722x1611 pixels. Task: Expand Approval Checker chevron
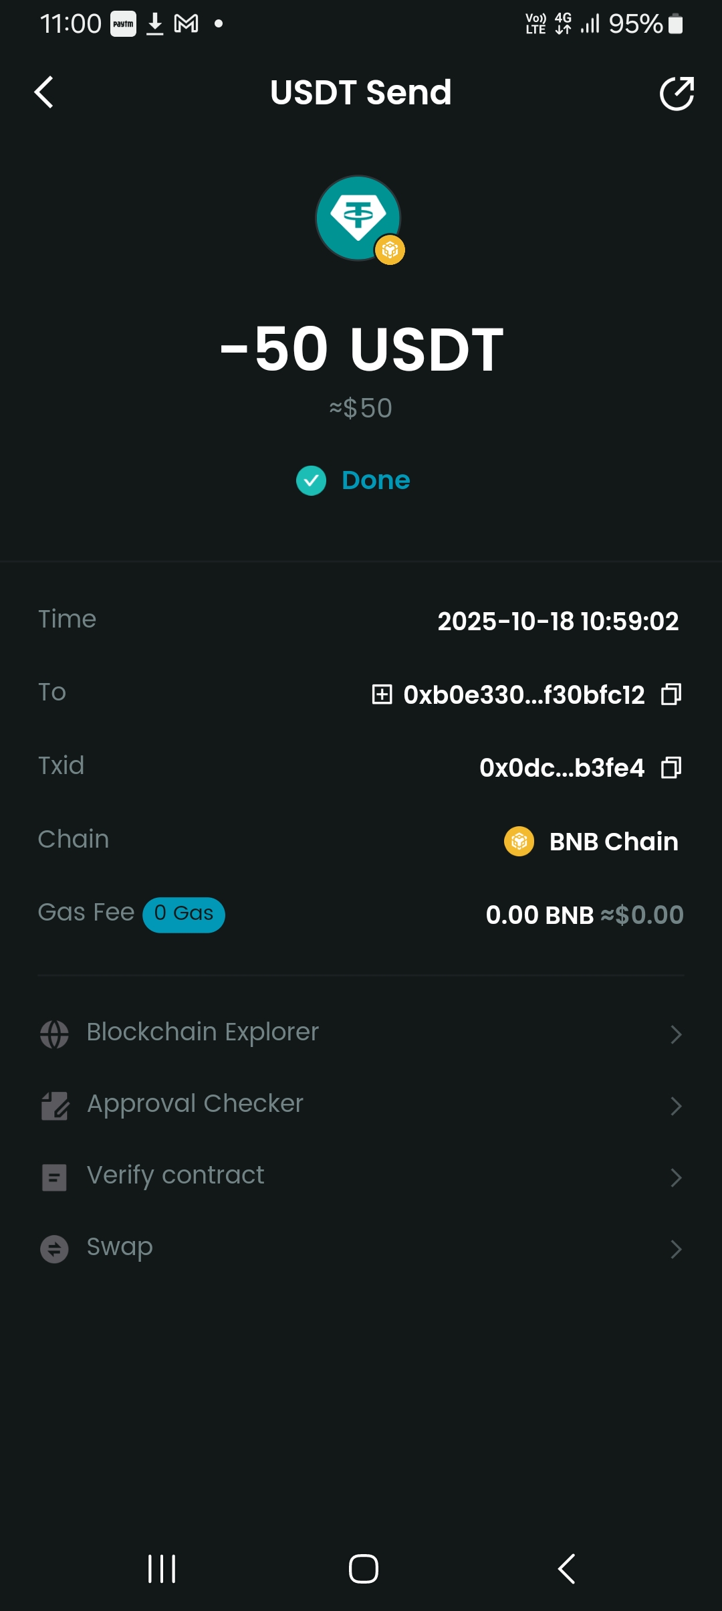coord(676,1106)
